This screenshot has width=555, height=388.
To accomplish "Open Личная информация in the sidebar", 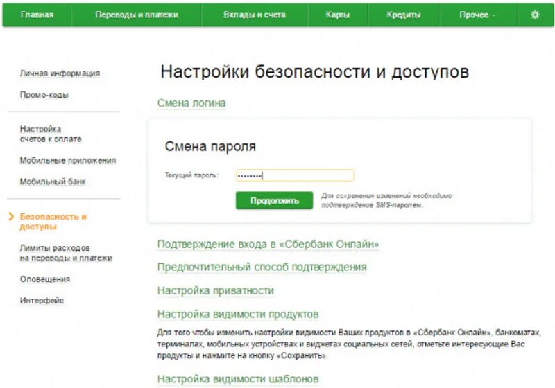I will tap(60, 73).
